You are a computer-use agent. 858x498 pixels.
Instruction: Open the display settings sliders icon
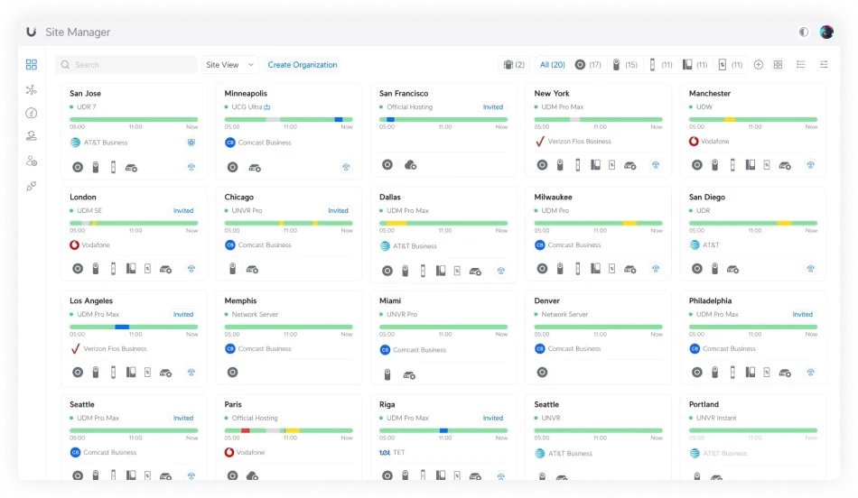(x=824, y=64)
